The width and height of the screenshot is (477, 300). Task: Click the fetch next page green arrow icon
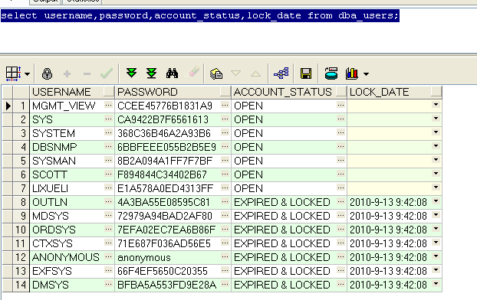coord(131,73)
